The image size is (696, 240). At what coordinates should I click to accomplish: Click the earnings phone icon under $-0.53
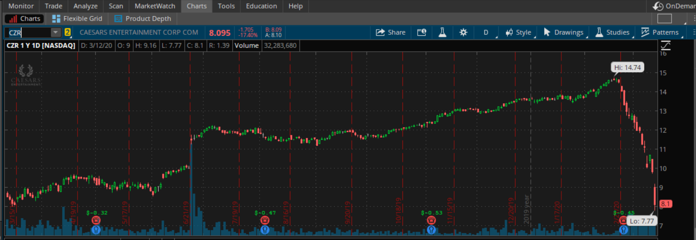(431, 220)
